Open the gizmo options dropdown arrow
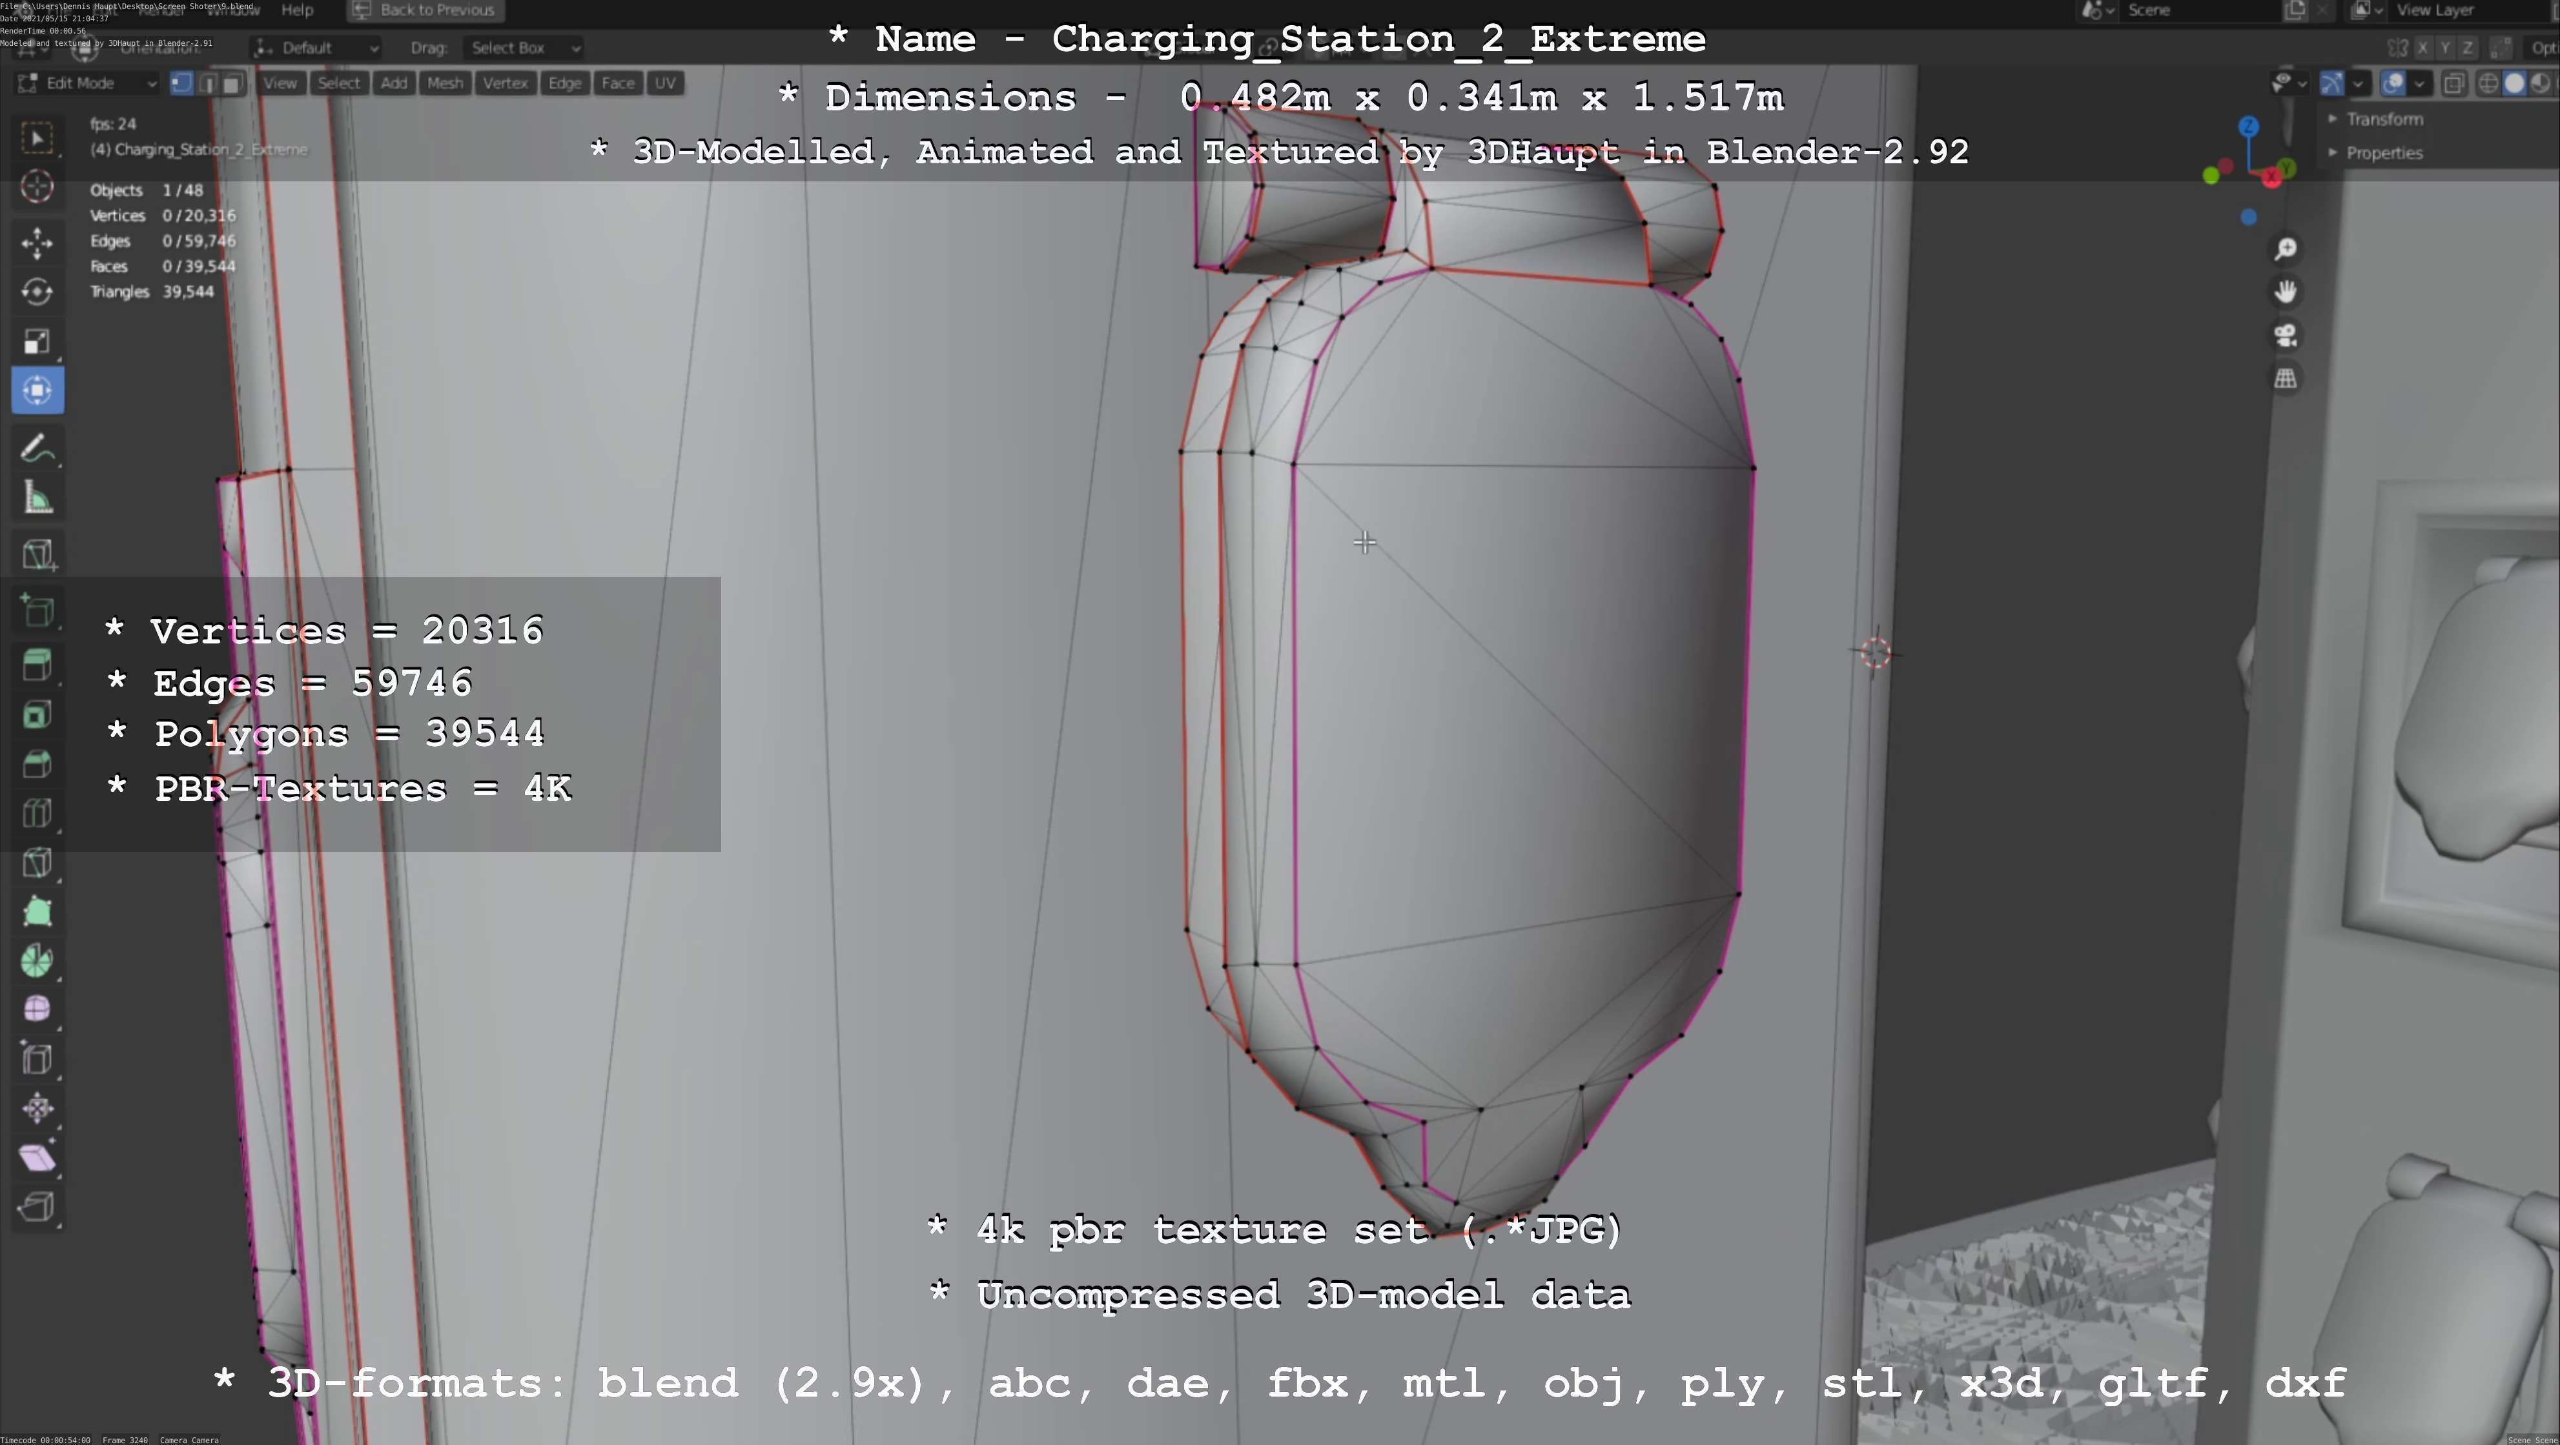The width and height of the screenshot is (2560, 1445). coord(2359,83)
